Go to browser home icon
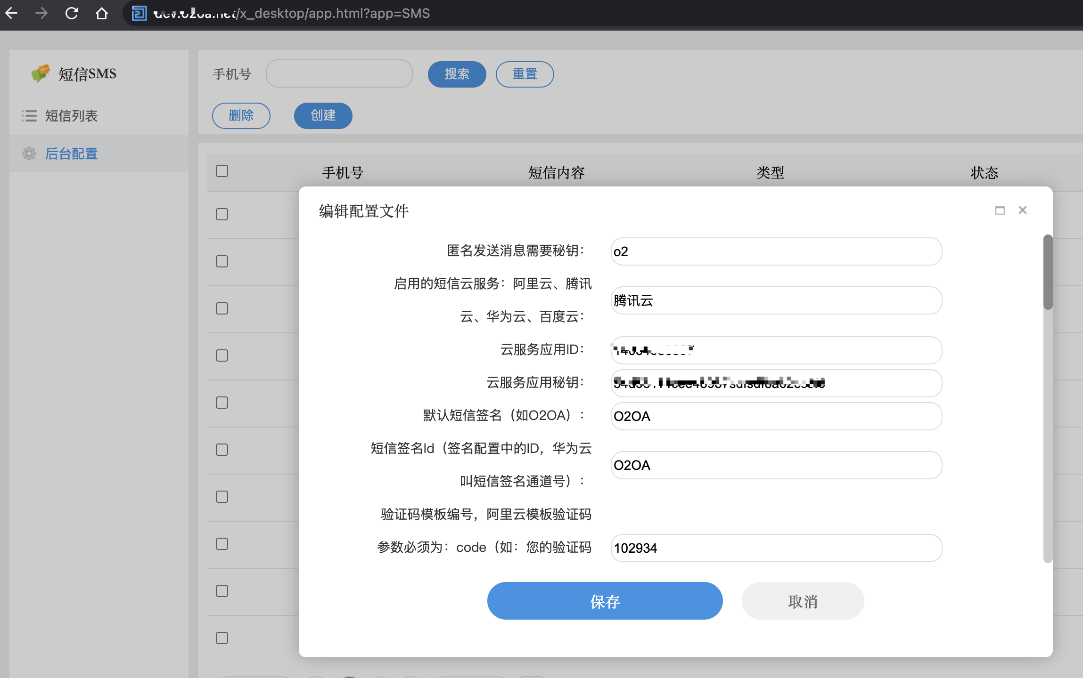The width and height of the screenshot is (1083, 678). point(102,13)
